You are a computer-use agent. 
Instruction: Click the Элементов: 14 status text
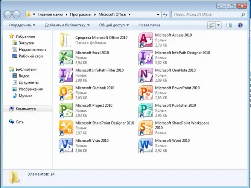[x=41, y=174]
